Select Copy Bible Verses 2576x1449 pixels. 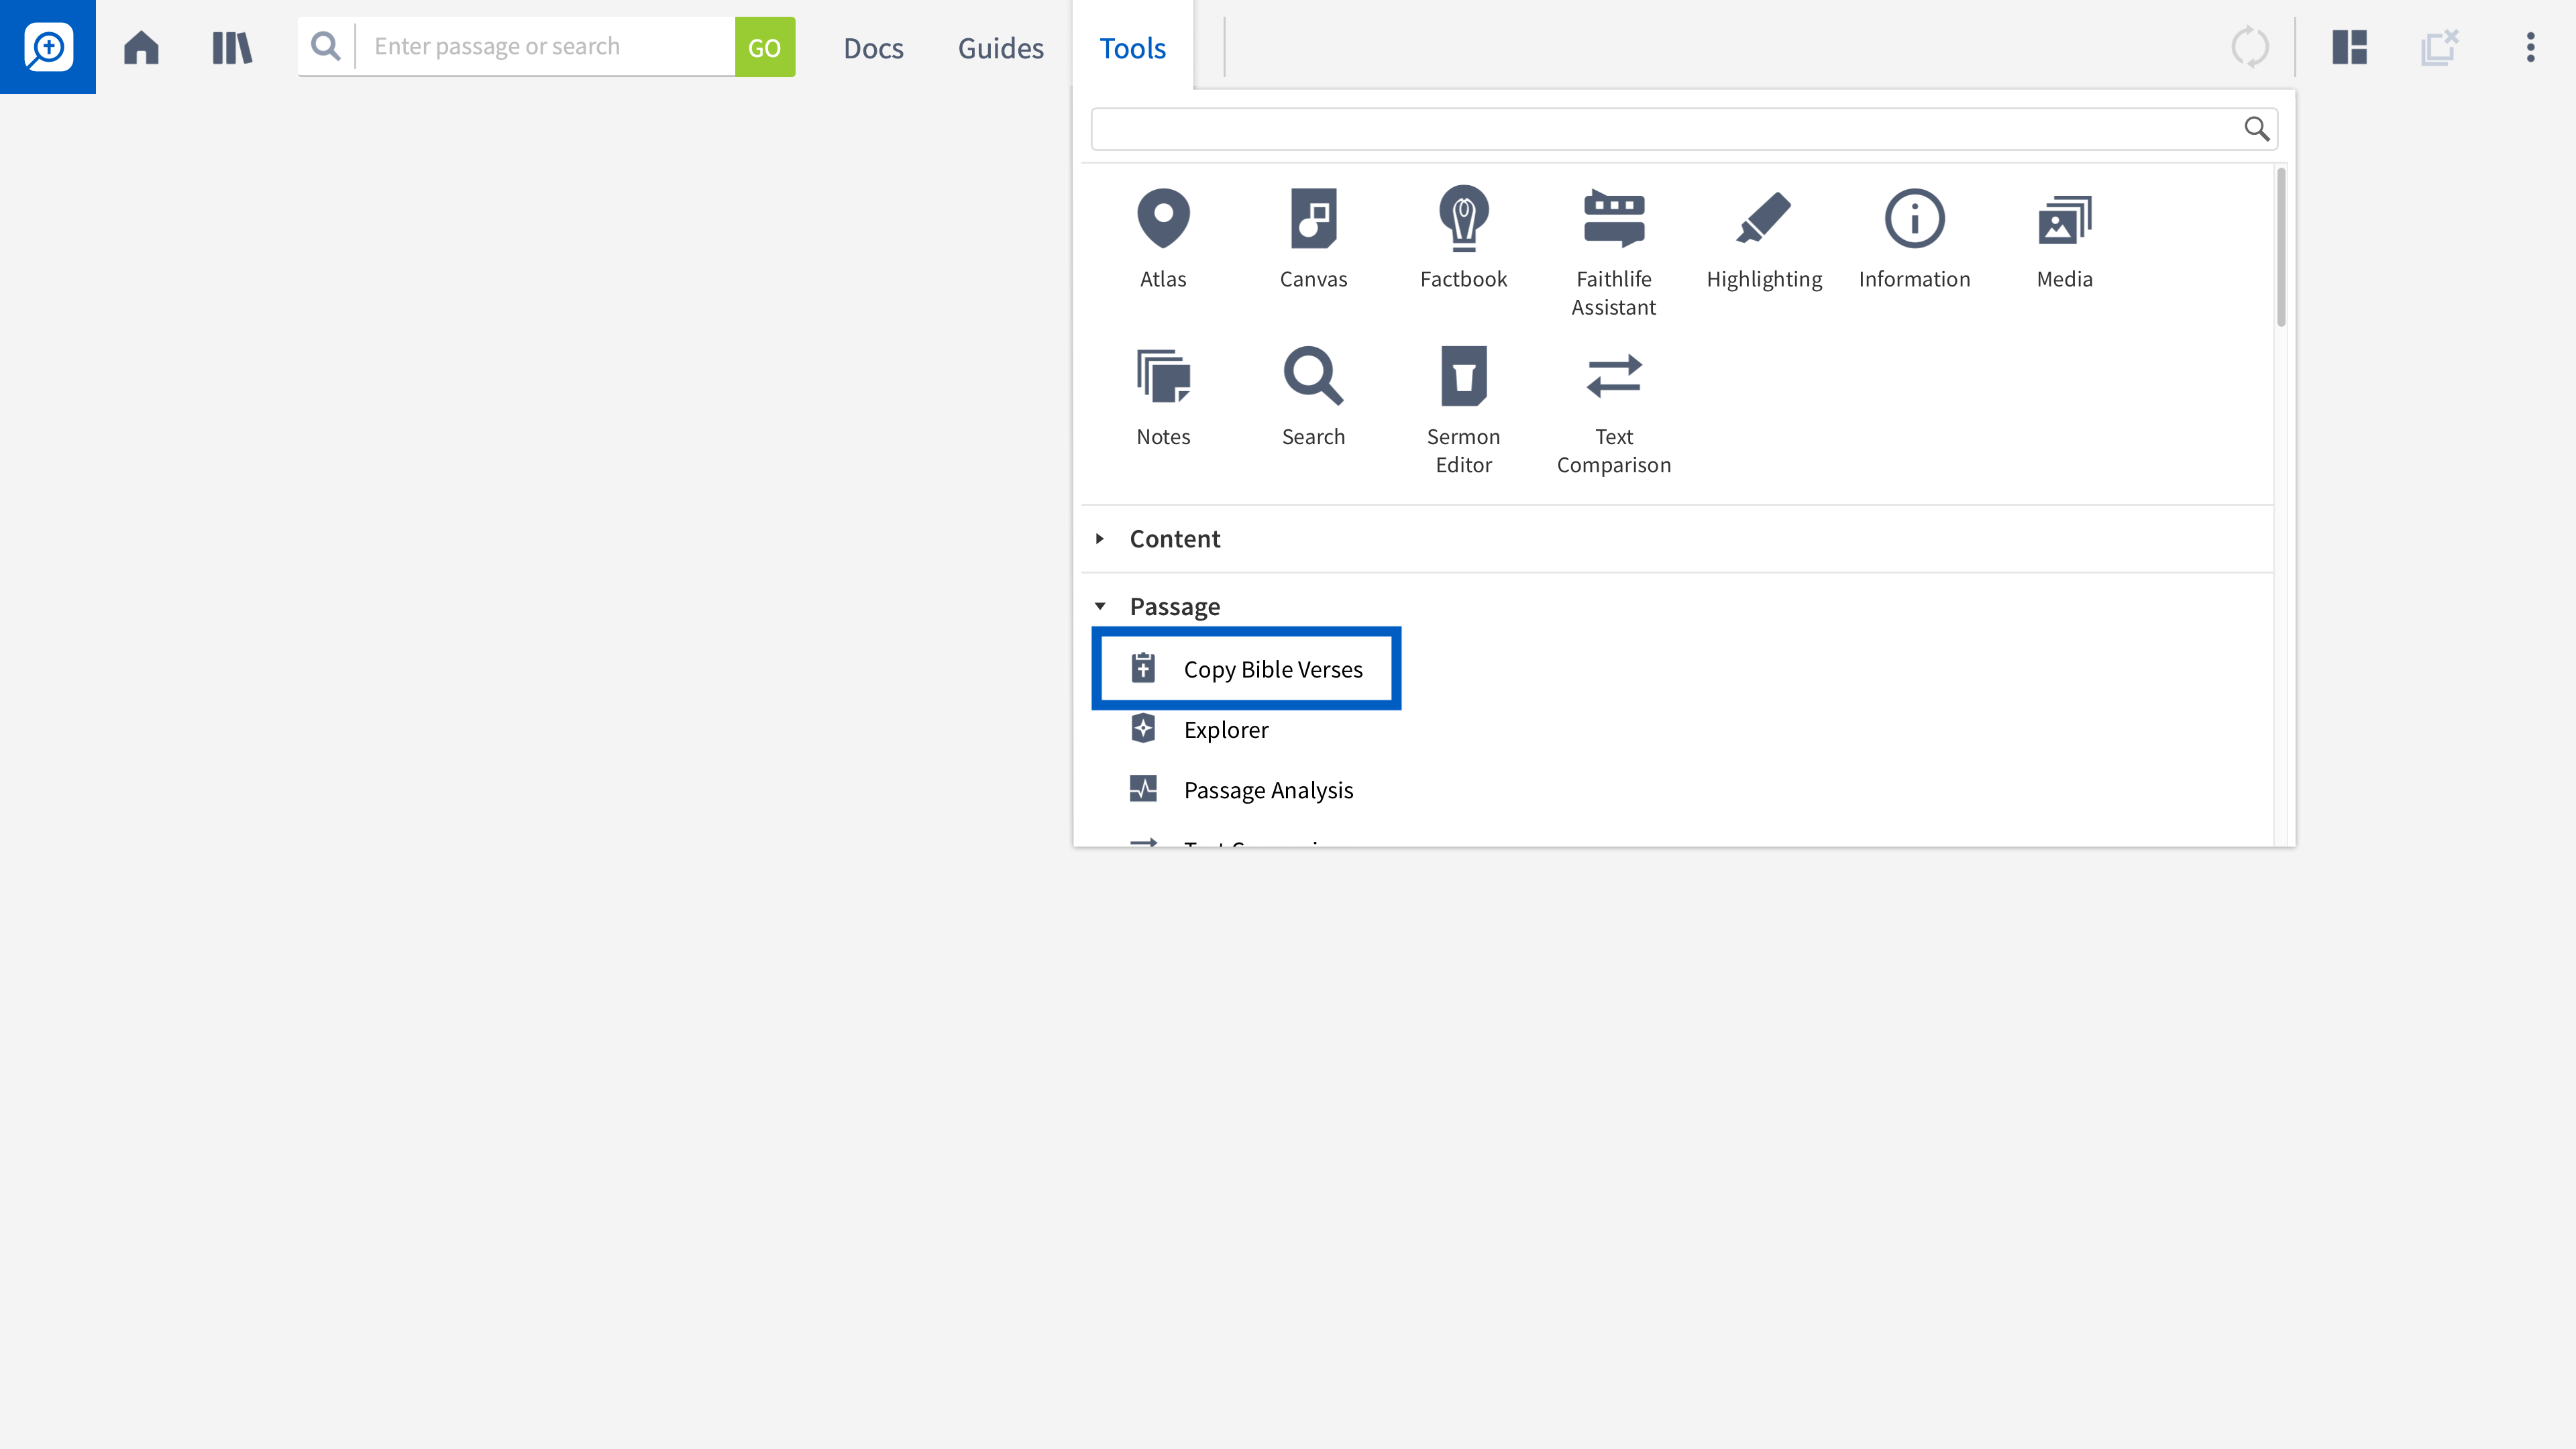pos(1272,669)
